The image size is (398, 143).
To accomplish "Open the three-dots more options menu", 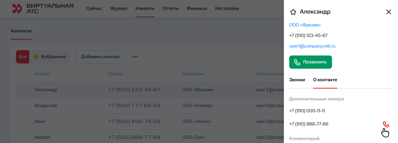I will (x=135, y=57).
